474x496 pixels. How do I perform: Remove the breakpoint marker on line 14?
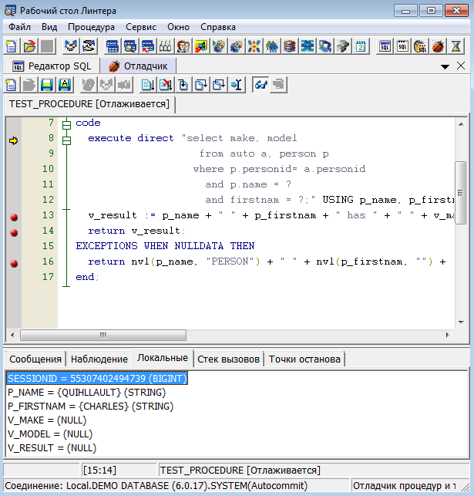[14, 231]
